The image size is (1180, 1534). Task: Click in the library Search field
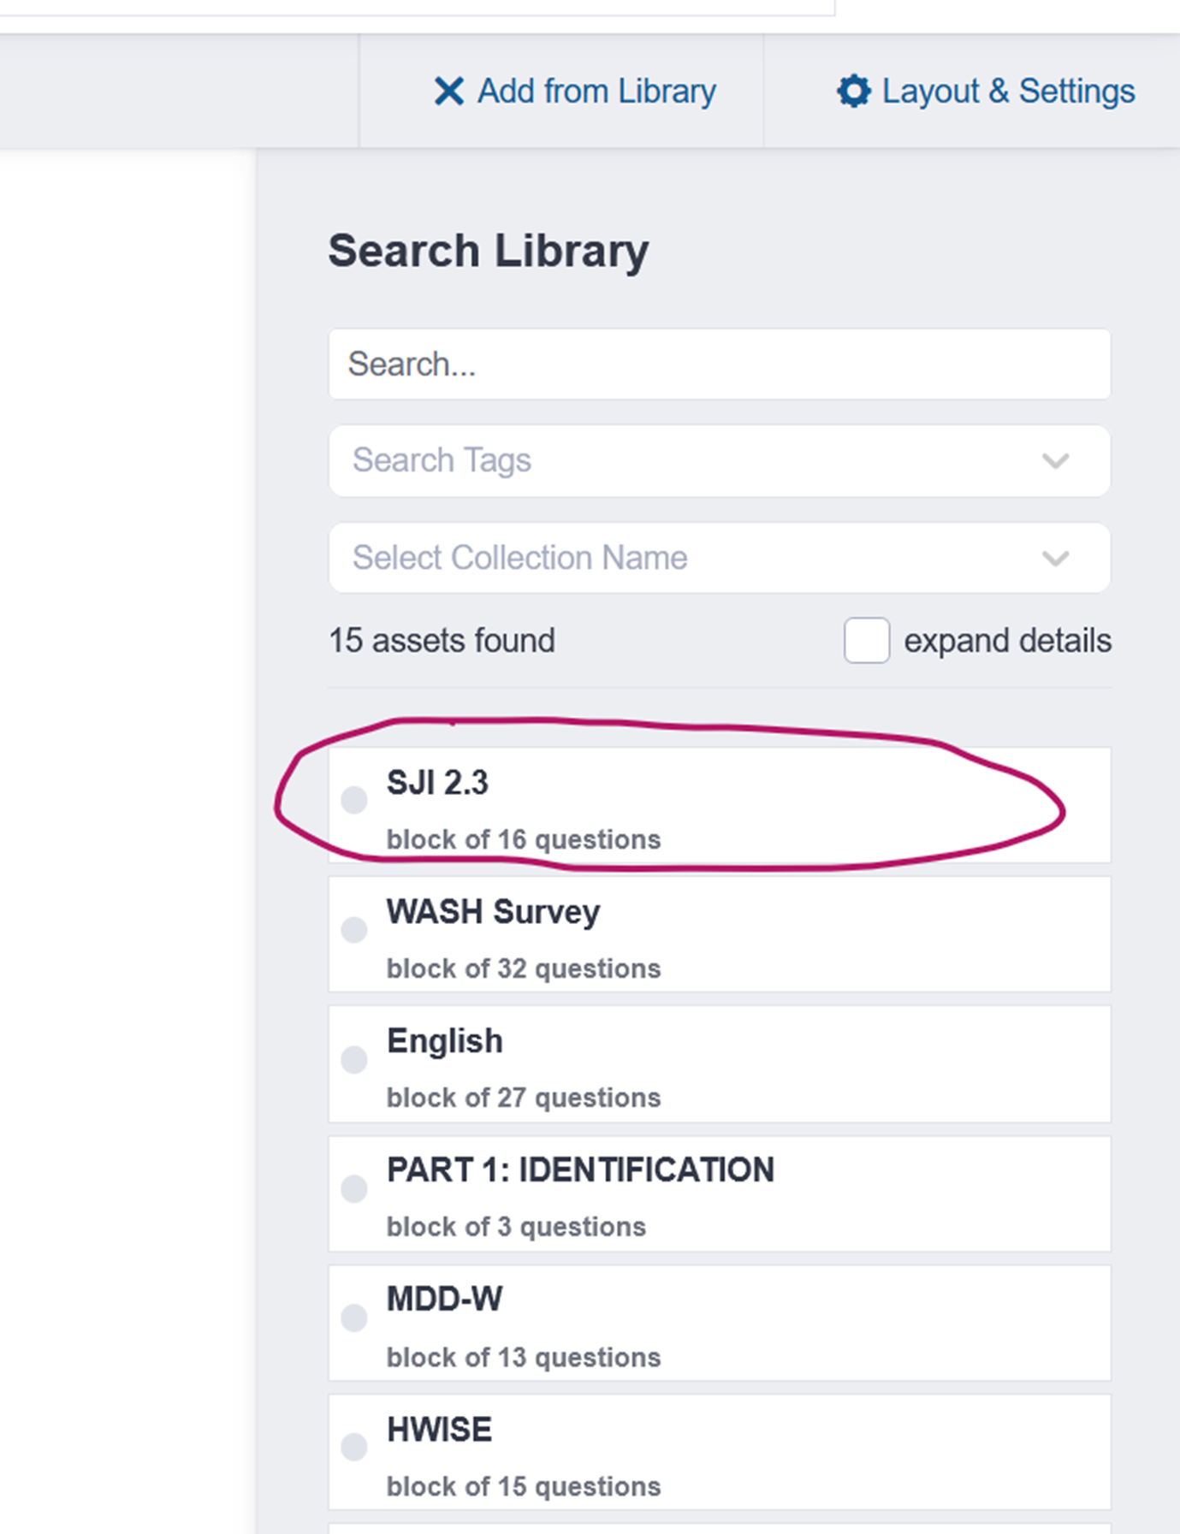point(719,364)
